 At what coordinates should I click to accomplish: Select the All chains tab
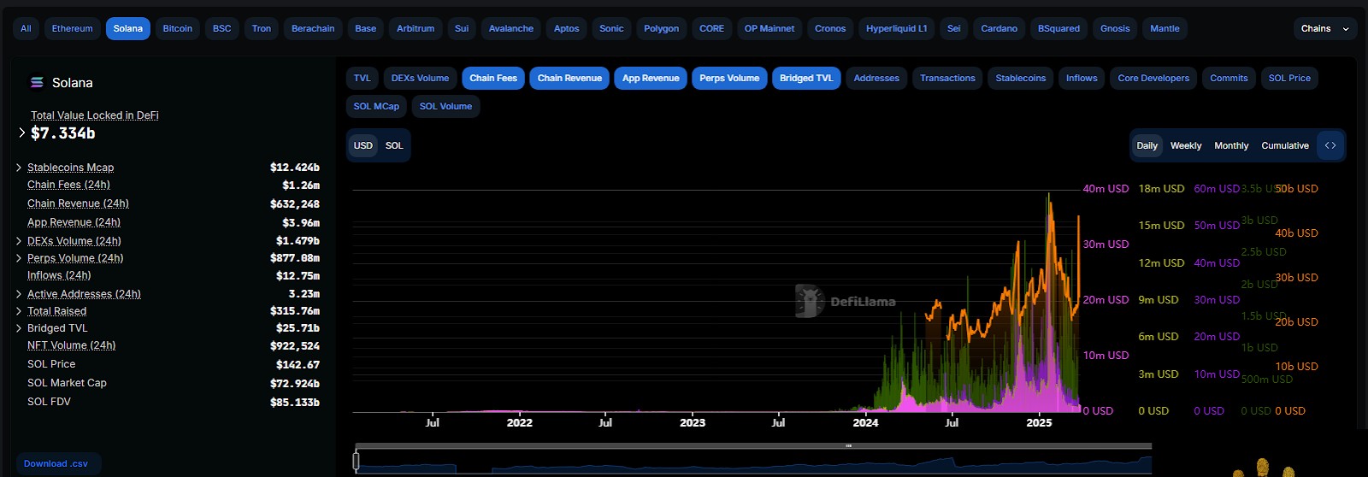coord(26,28)
